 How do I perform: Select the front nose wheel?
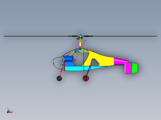pos(59,78)
